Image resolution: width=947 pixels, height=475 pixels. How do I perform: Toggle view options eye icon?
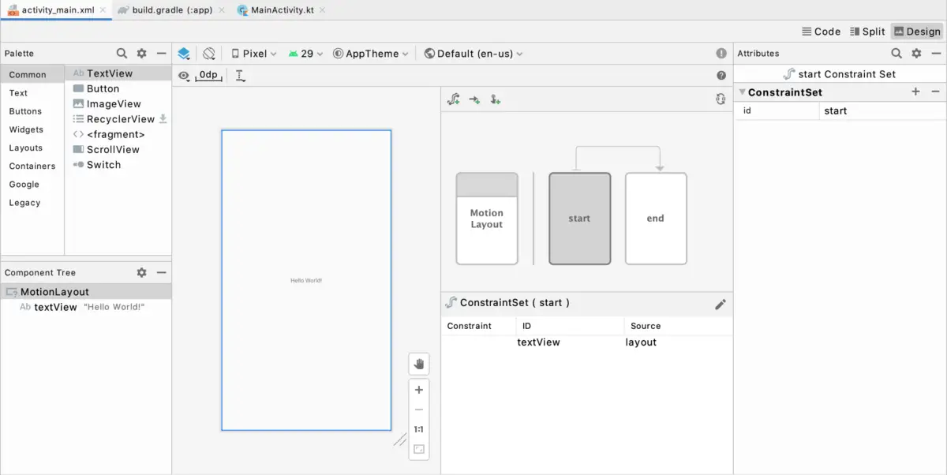point(182,75)
